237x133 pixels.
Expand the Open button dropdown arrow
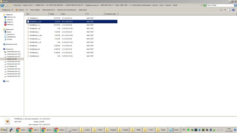27,10
